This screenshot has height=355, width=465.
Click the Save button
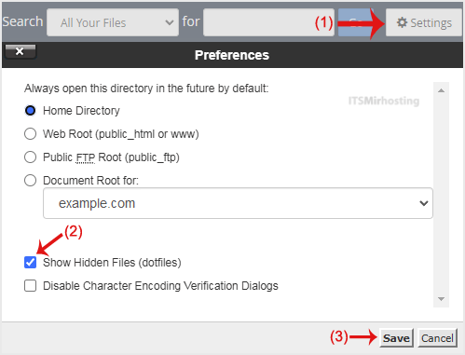pos(396,338)
